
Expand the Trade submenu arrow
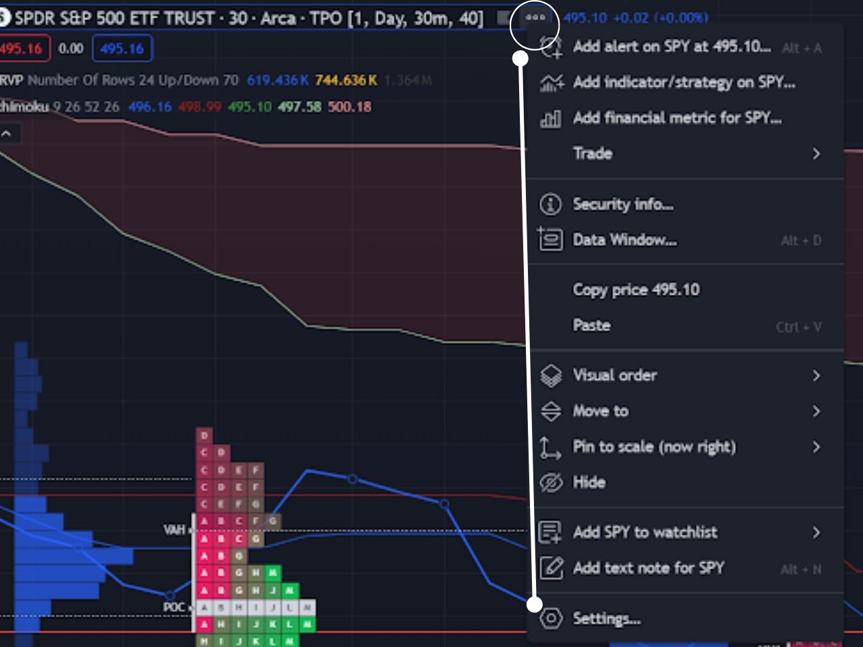click(816, 154)
